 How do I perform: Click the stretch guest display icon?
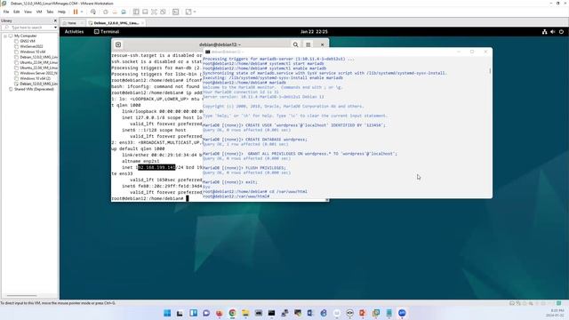[x=188, y=12]
